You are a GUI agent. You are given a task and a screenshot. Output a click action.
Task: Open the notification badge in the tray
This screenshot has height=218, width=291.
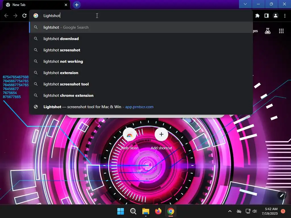283,211
